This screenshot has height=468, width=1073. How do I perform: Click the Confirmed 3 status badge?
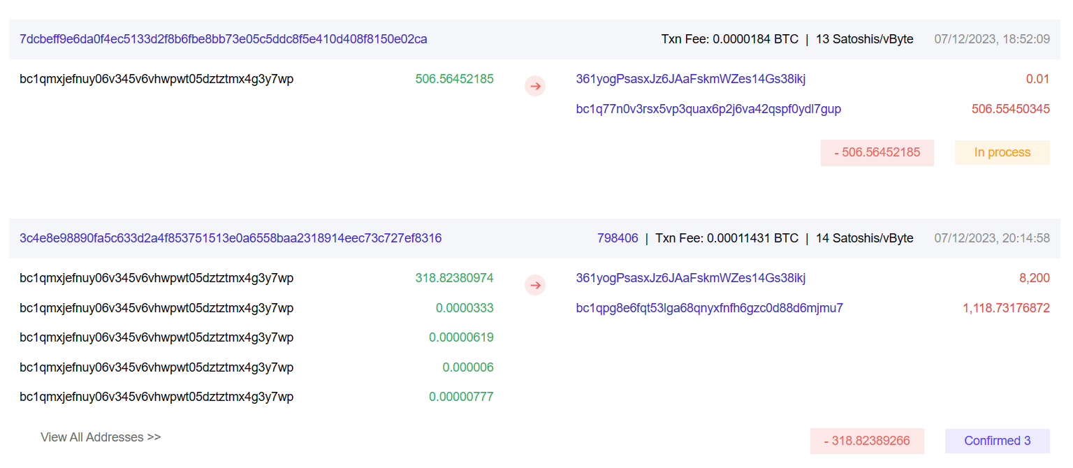tap(997, 441)
